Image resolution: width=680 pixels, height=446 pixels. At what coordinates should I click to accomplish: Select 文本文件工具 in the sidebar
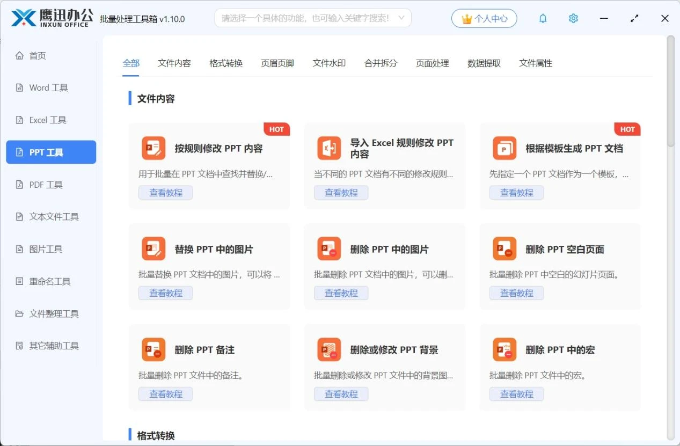pos(51,217)
